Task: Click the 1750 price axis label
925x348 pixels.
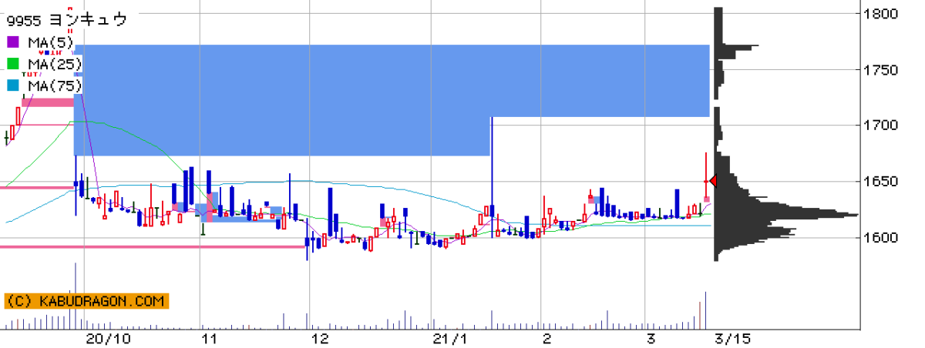Action: [880, 70]
